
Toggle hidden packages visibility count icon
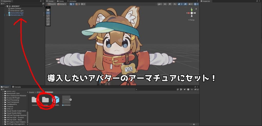tap(197, 90)
